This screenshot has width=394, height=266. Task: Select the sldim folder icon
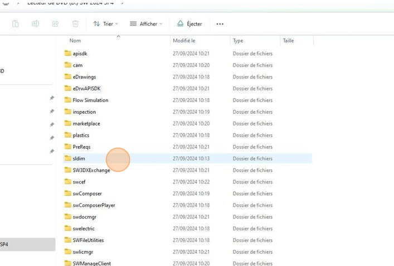point(67,158)
